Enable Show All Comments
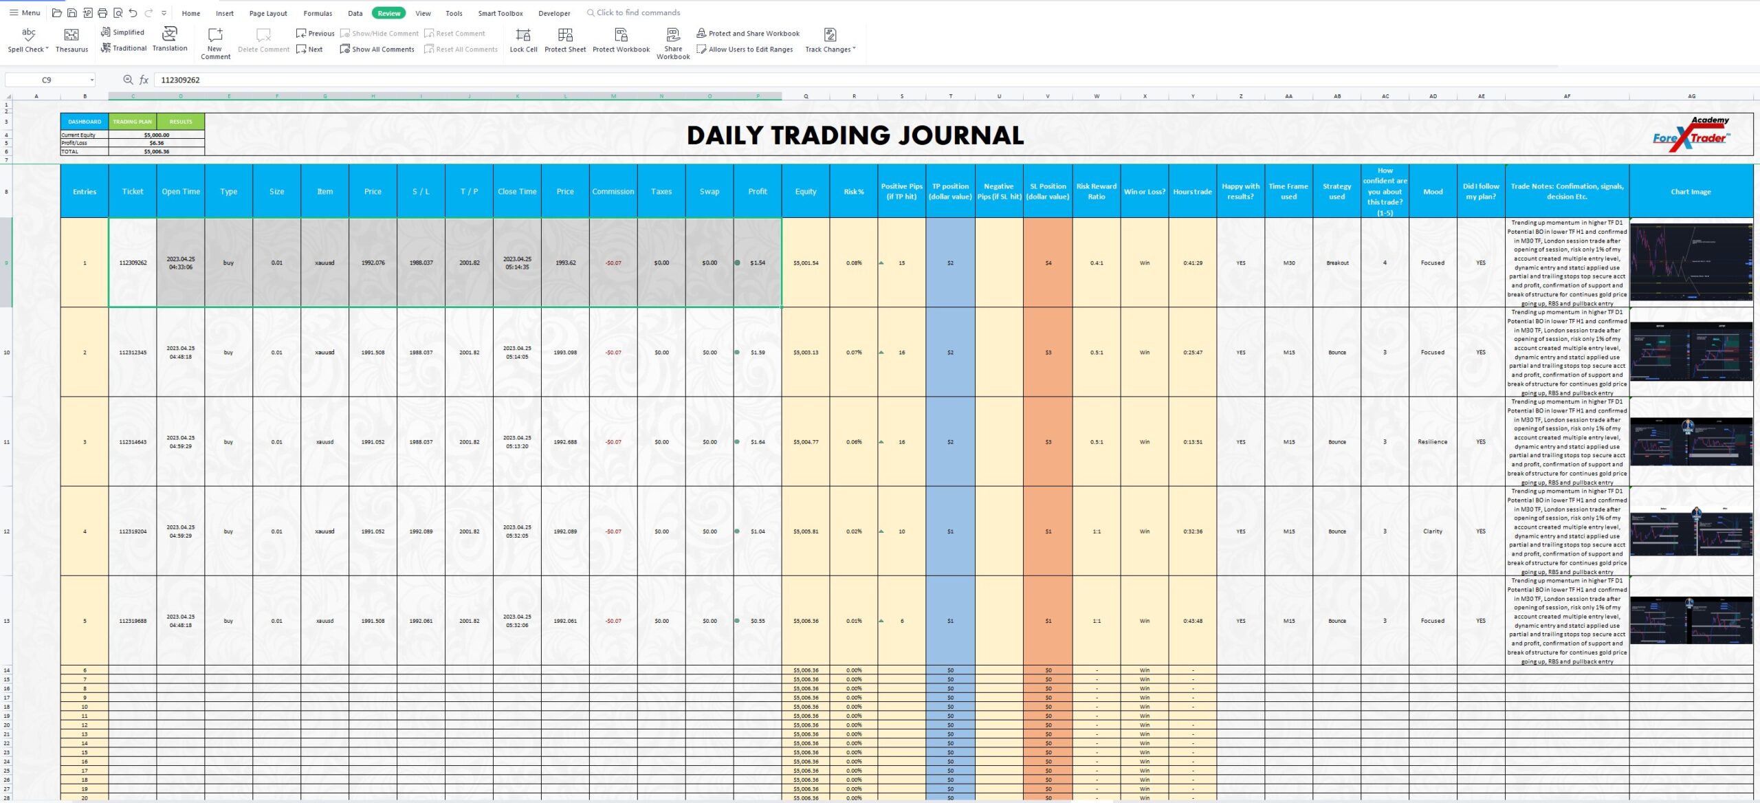Screen dimensions: 1760x803 click(377, 49)
